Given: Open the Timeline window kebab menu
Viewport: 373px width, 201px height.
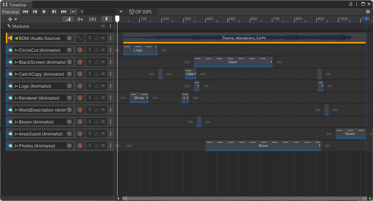Looking at the screenshot, I should click(357, 4).
